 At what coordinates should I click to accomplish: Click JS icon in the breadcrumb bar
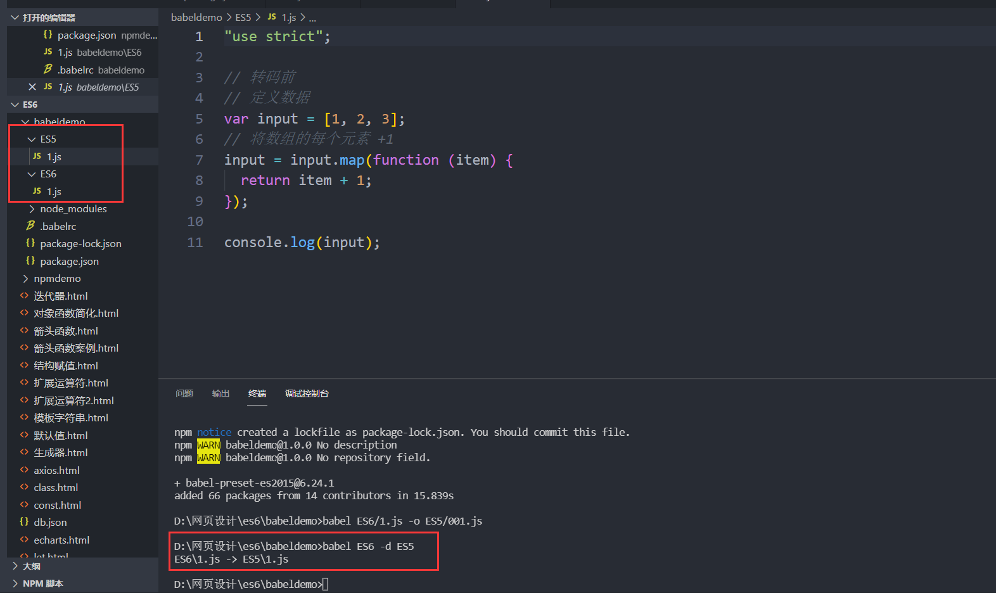pyautogui.click(x=272, y=17)
